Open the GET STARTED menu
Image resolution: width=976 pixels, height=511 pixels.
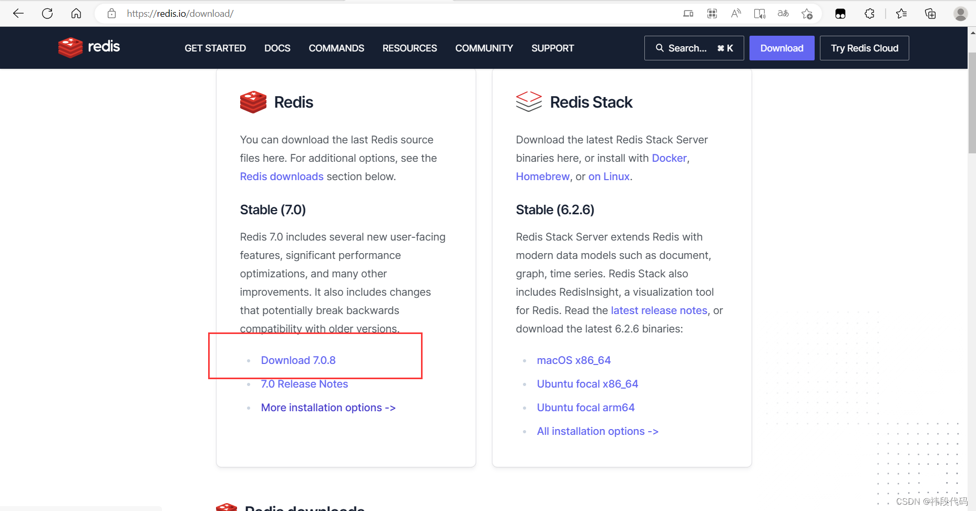tap(215, 48)
